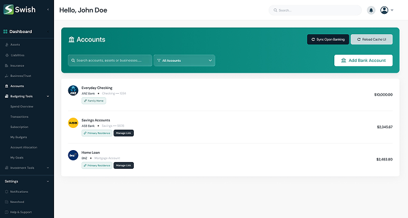Click the Accounts sidebar bank icon
This screenshot has height=218, width=408.
7,86
